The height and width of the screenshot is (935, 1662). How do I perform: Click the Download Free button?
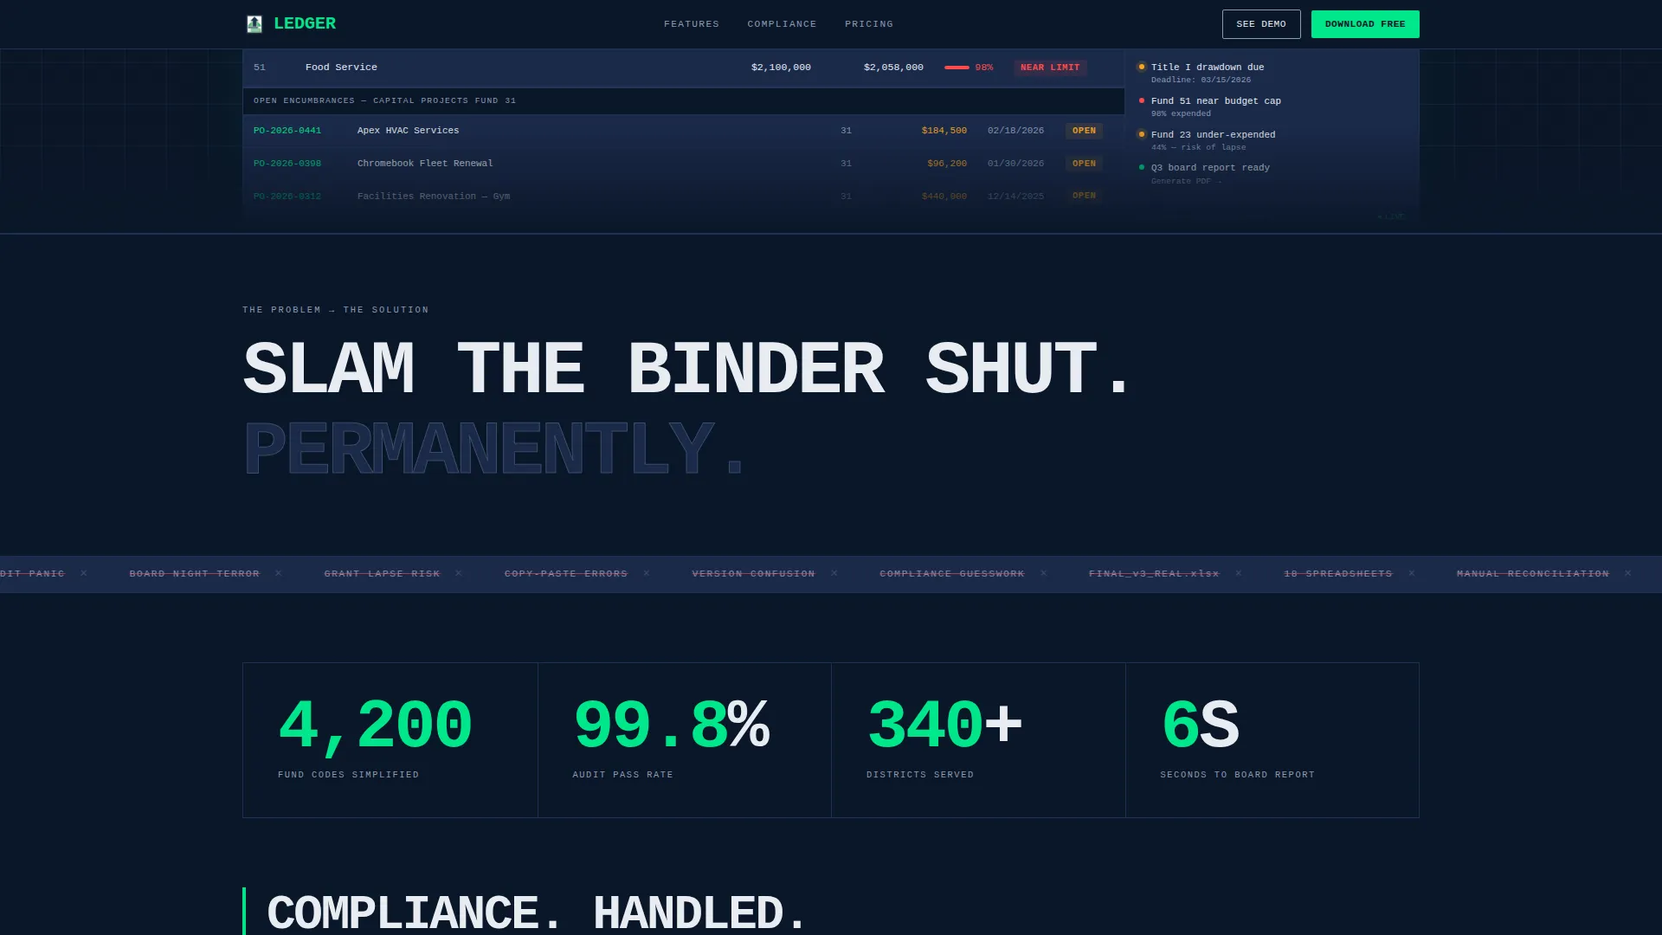click(x=1365, y=24)
